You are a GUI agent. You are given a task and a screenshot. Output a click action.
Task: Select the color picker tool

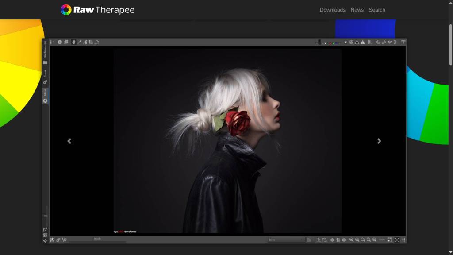80,42
